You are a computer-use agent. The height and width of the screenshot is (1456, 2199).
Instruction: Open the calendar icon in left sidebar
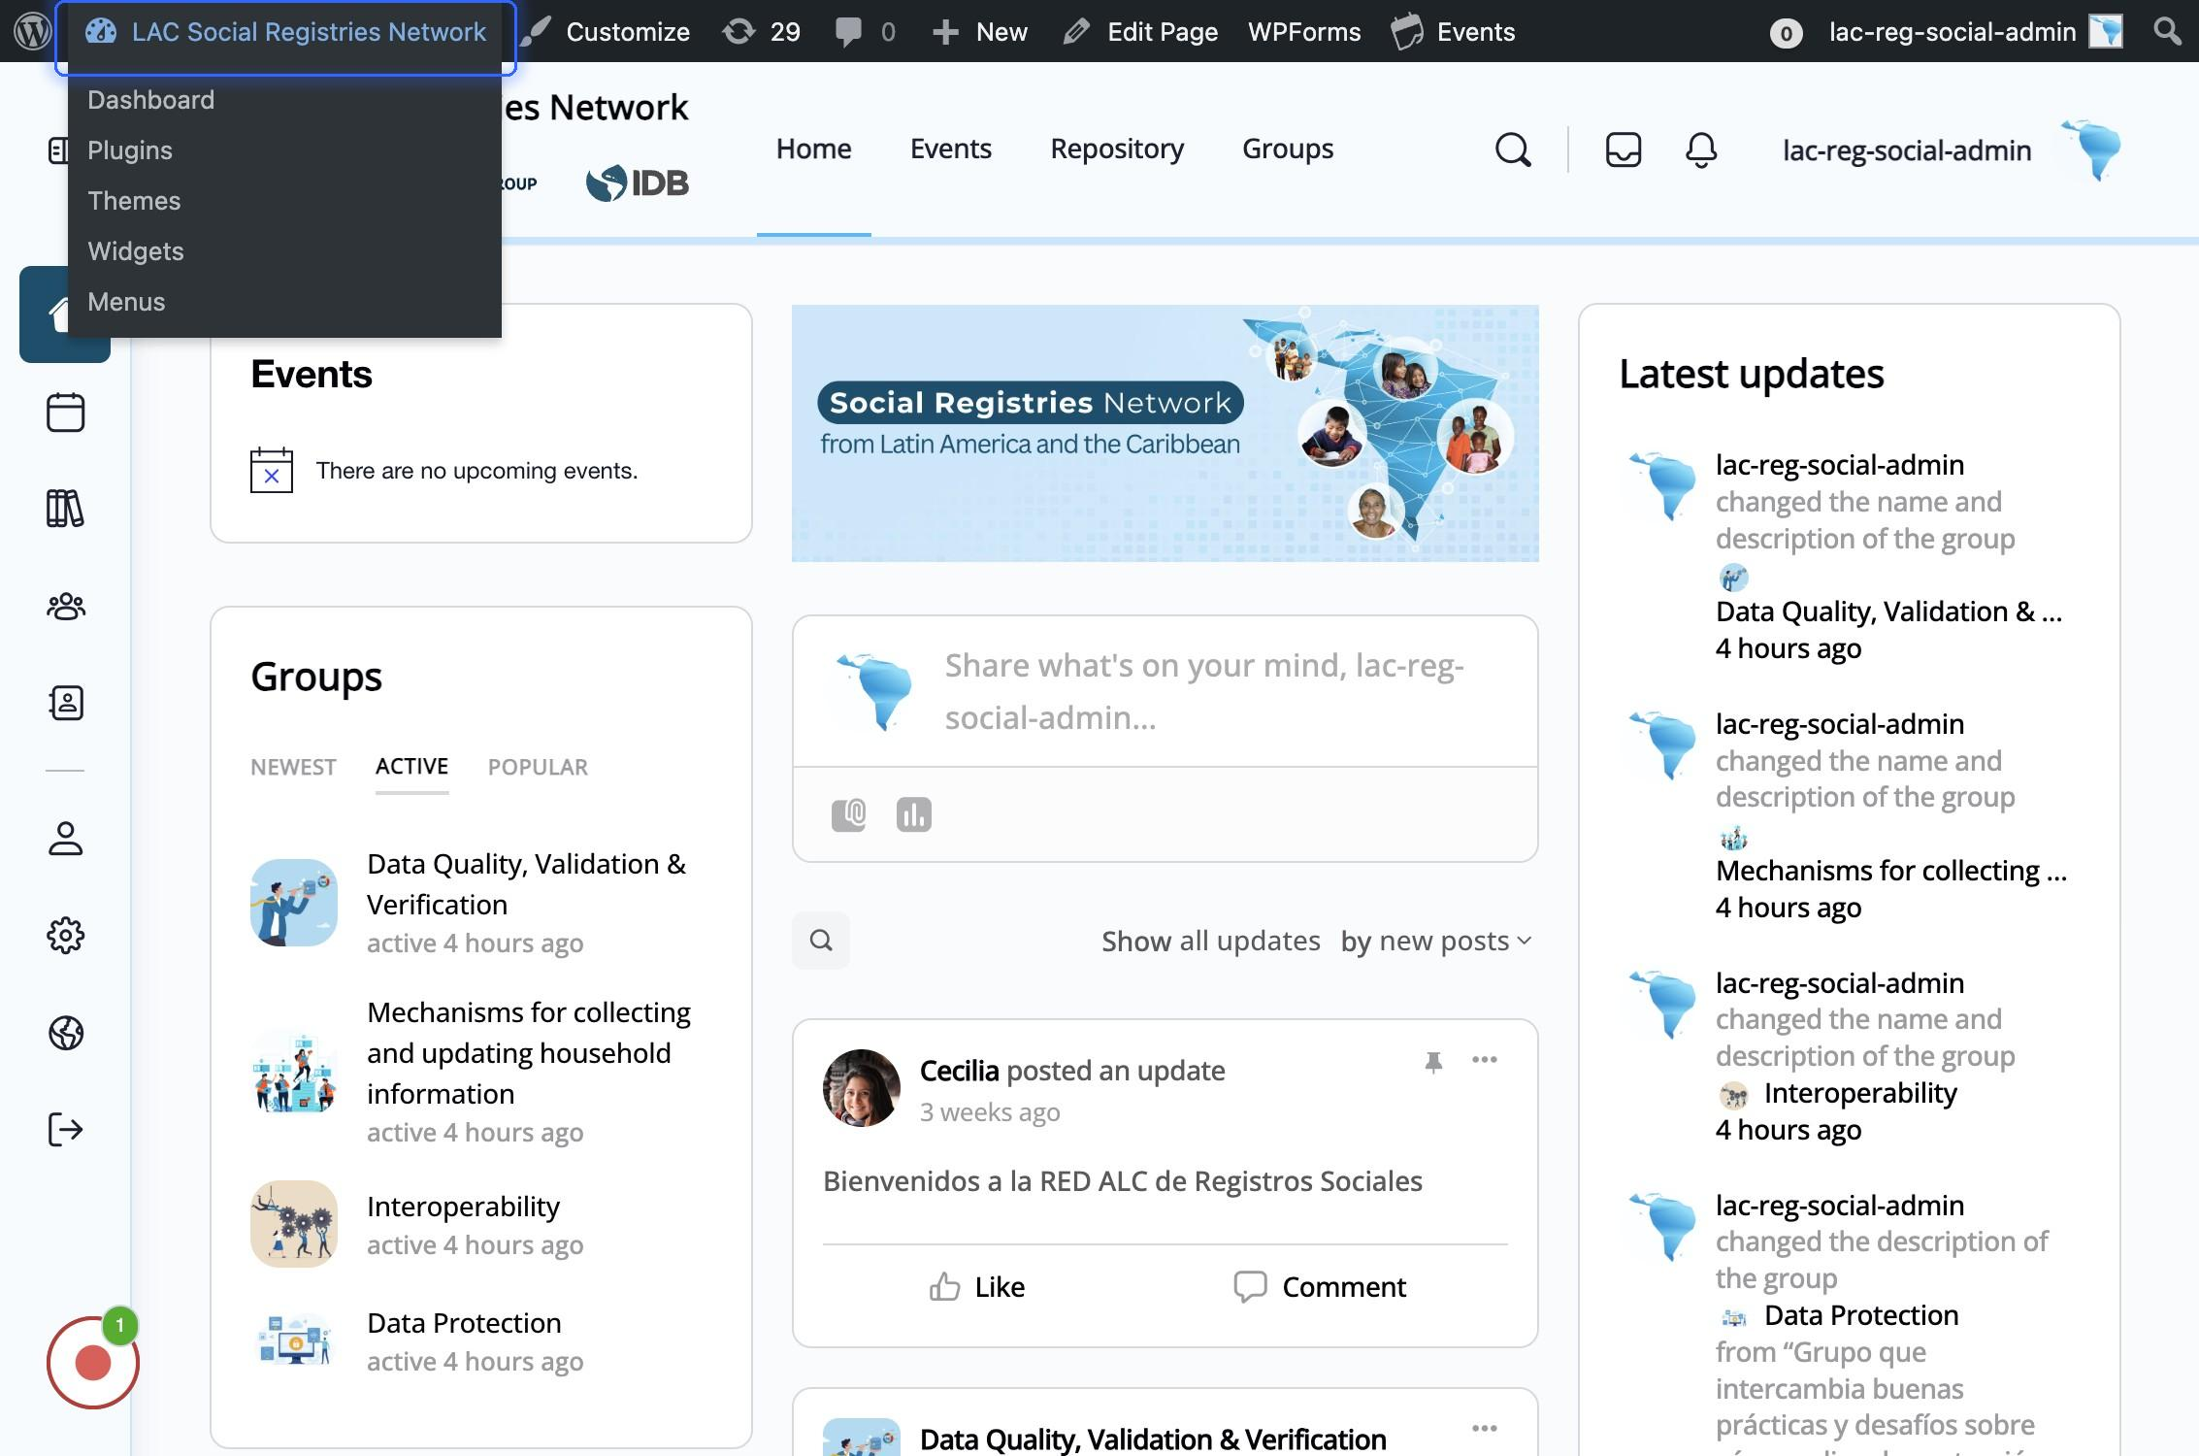pyautogui.click(x=65, y=413)
